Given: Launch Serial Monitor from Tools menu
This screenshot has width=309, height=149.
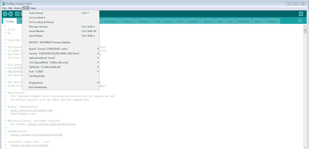Looking at the screenshot, I should click(61, 31).
